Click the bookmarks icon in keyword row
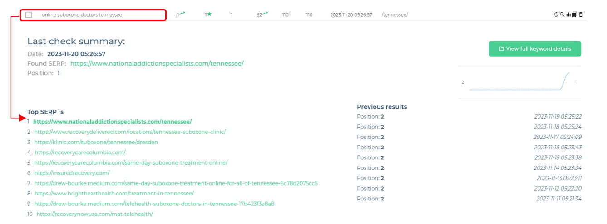This screenshot has height=224, width=607. [574, 14]
